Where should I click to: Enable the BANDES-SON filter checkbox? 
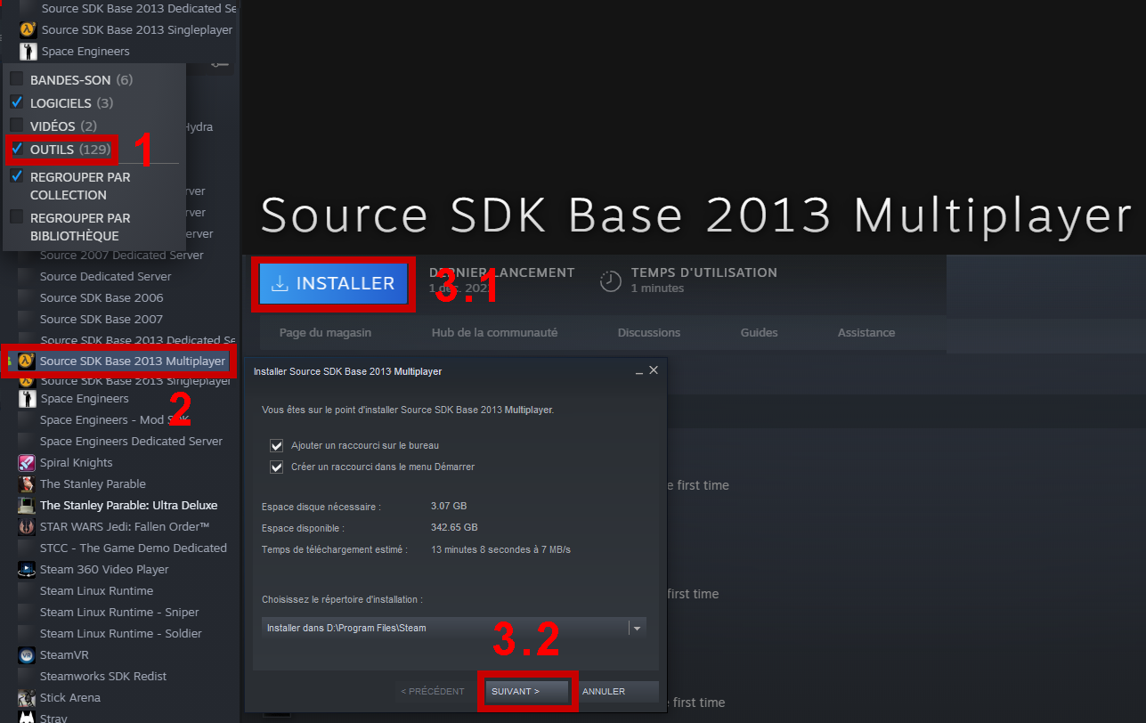point(17,80)
